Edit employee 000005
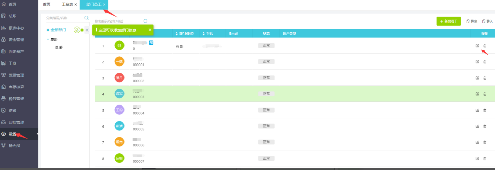This screenshot has height=170, width=495. coord(477,126)
